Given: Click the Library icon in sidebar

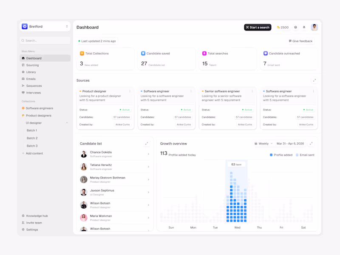Looking at the screenshot, I should [x=23, y=72].
